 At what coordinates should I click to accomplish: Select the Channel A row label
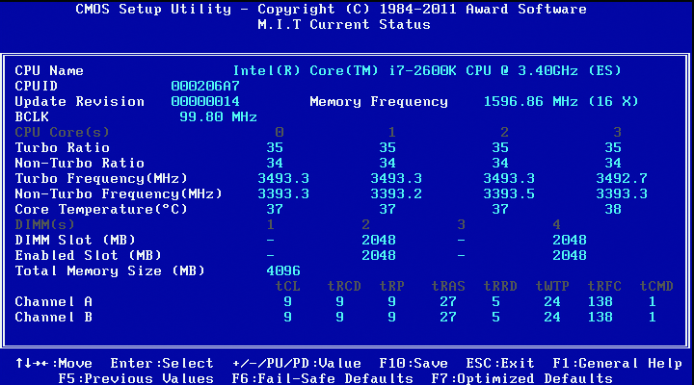53,301
